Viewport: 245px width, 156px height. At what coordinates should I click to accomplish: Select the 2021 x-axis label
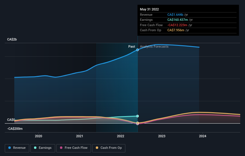tap(80, 136)
